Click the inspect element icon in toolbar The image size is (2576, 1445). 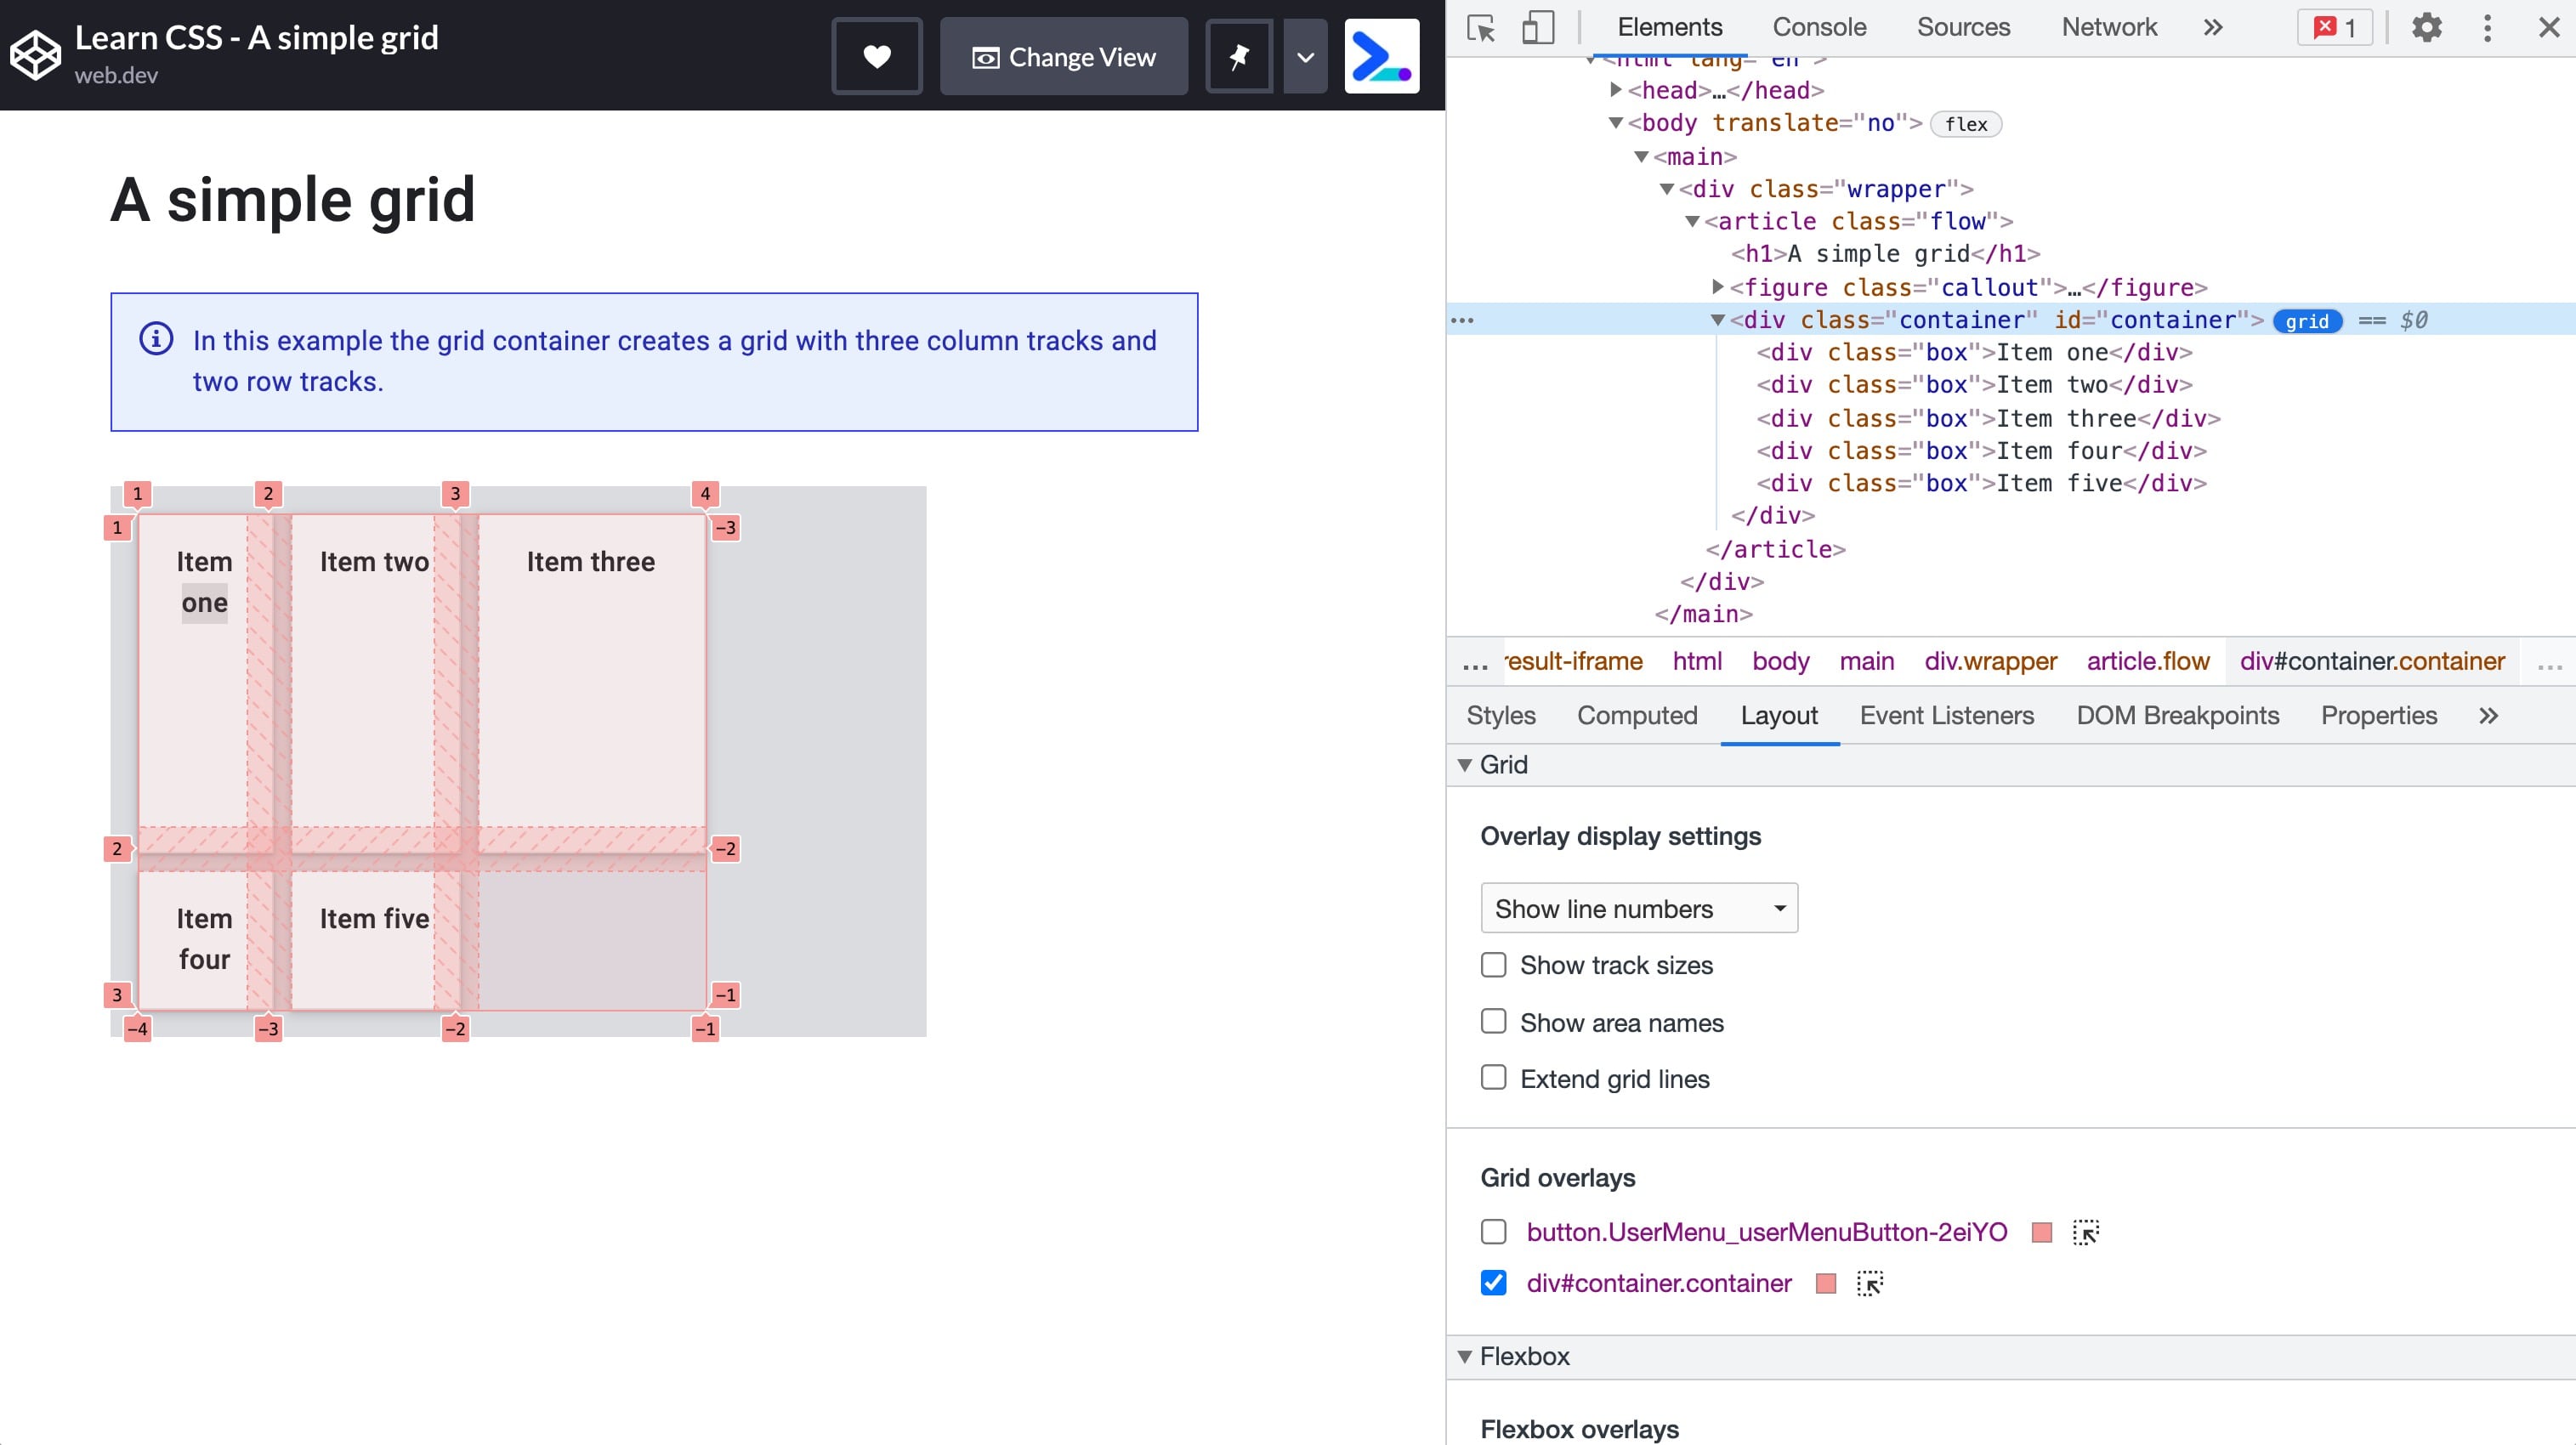click(x=1483, y=26)
